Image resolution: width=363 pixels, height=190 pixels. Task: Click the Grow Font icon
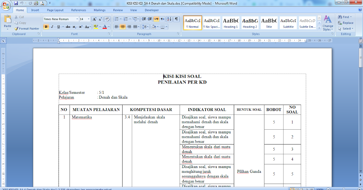pos(94,19)
